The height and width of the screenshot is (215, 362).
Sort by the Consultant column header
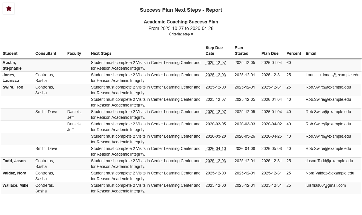(46, 53)
